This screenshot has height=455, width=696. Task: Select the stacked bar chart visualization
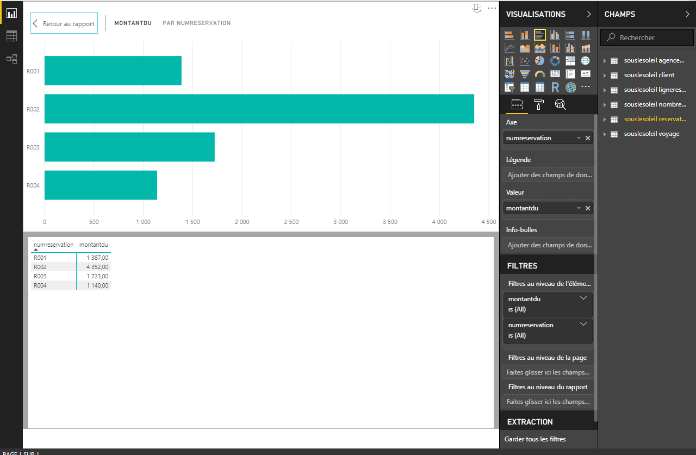click(x=509, y=35)
